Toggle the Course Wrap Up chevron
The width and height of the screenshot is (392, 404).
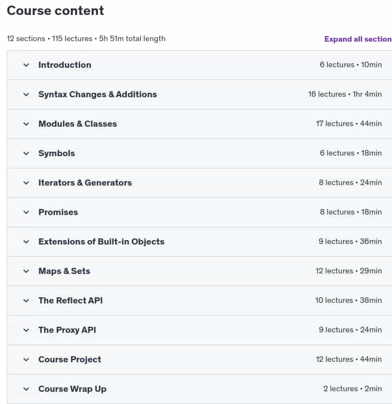[x=26, y=389]
